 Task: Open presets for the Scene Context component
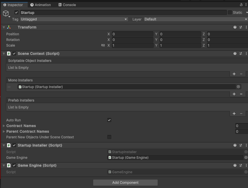point(240,54)
